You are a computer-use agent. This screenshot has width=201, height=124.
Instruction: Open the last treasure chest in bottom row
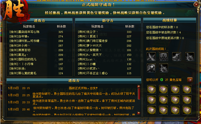coord(187,110)
